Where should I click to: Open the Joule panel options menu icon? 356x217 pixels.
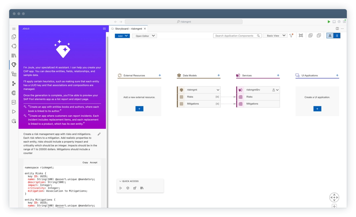point(104,29)
